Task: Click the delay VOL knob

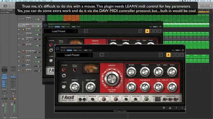Action: [158, 87]
